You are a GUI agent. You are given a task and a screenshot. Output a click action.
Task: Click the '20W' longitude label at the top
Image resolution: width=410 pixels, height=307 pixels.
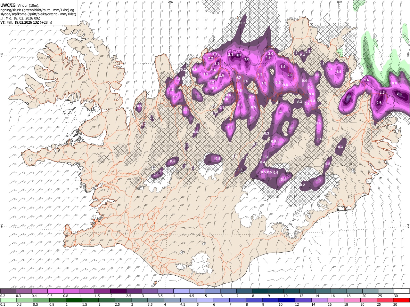[170, 2]
